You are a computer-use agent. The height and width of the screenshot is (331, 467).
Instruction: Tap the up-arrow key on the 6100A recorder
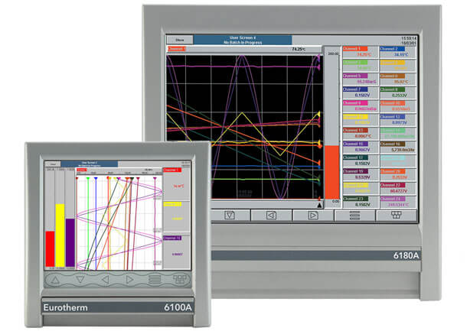click(x=55, y=280)
